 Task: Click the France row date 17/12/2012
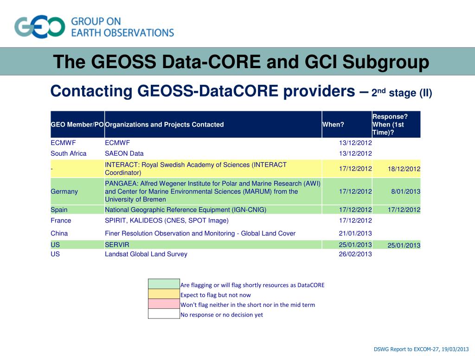tap(355, 220)
